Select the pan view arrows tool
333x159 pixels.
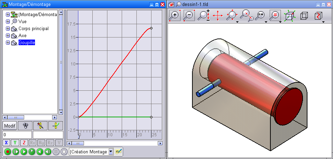[x=218, y=15]
